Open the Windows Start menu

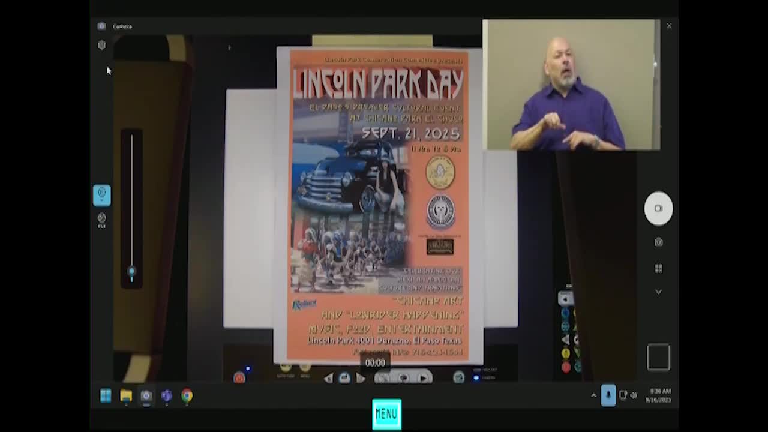tap(106, 395)
